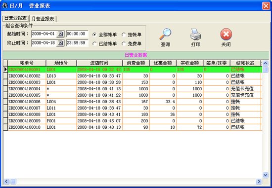This screenshot has width=272, height=188.
Task: Switch to the 月营业报表 tab
Action: 43,19
